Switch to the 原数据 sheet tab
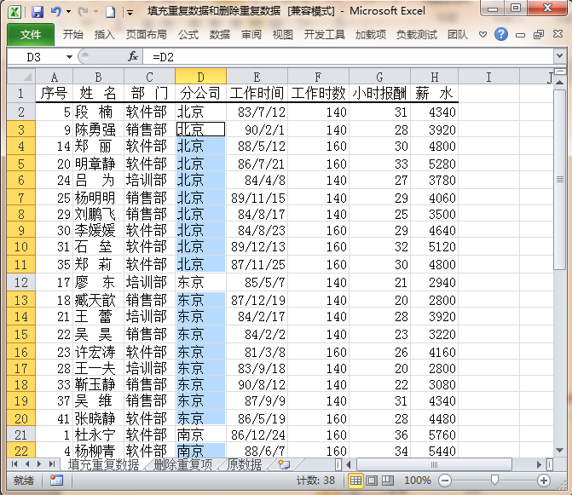Screen dimensions: 572x495 (x=244, y=464)
